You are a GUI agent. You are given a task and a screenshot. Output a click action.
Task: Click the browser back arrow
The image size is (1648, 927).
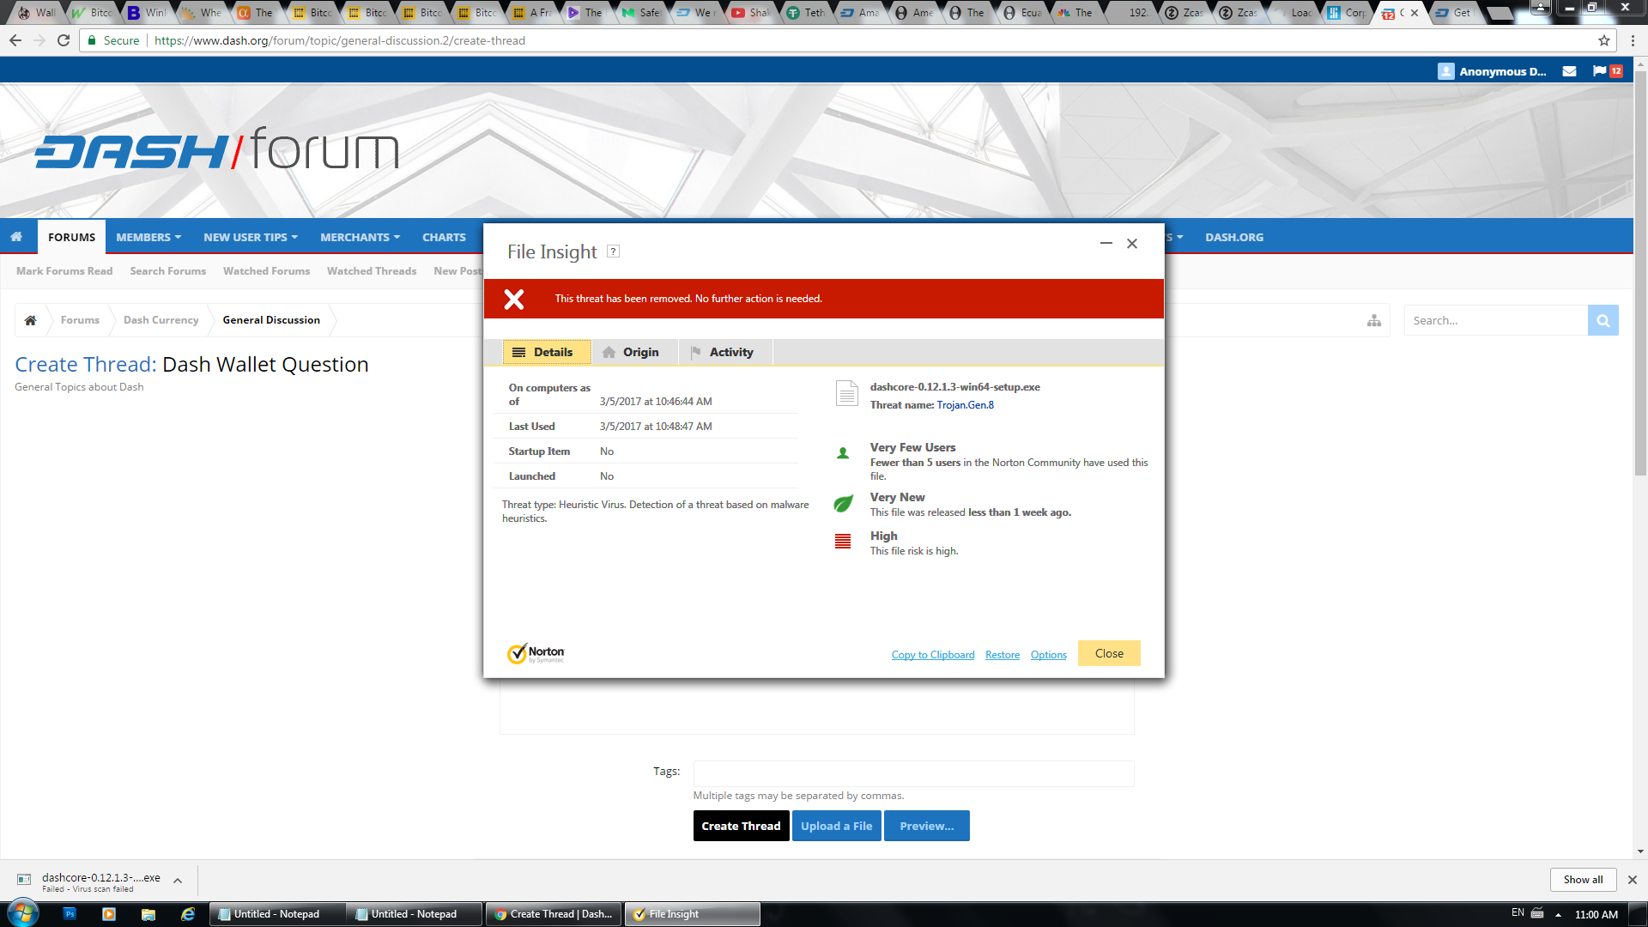coord(15,40)
